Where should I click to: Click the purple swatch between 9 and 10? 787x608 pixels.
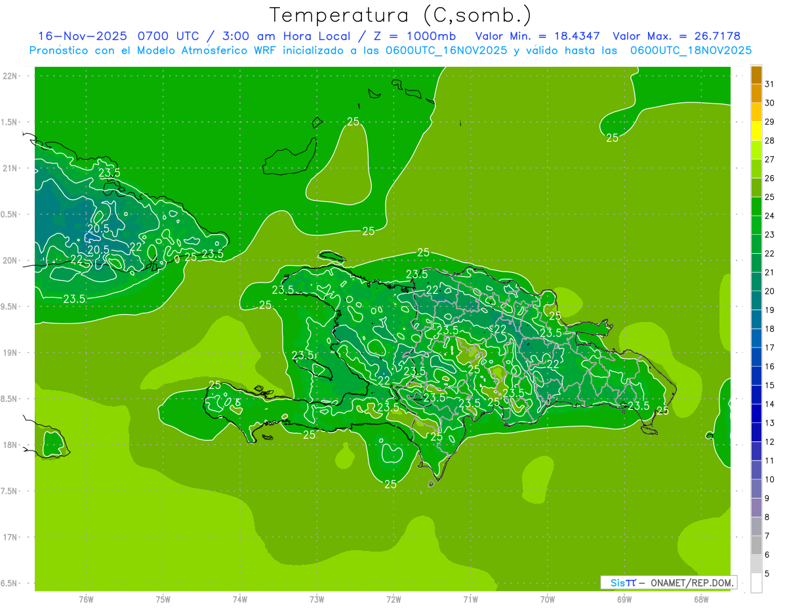(756, 489)
